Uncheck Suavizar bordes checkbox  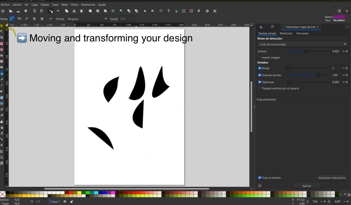(260, 75)
